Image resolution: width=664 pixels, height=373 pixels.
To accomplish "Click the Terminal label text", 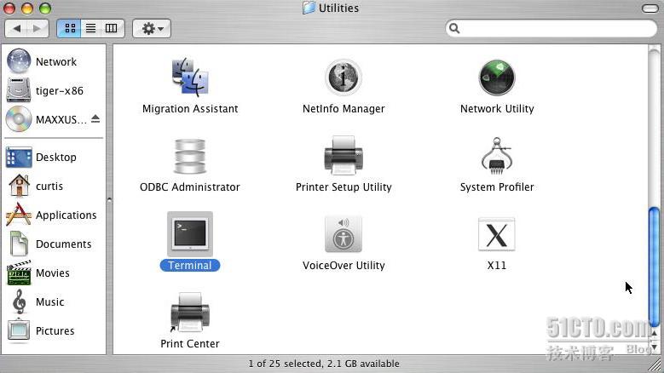I will pyautogui.click(x=190, y=265).
